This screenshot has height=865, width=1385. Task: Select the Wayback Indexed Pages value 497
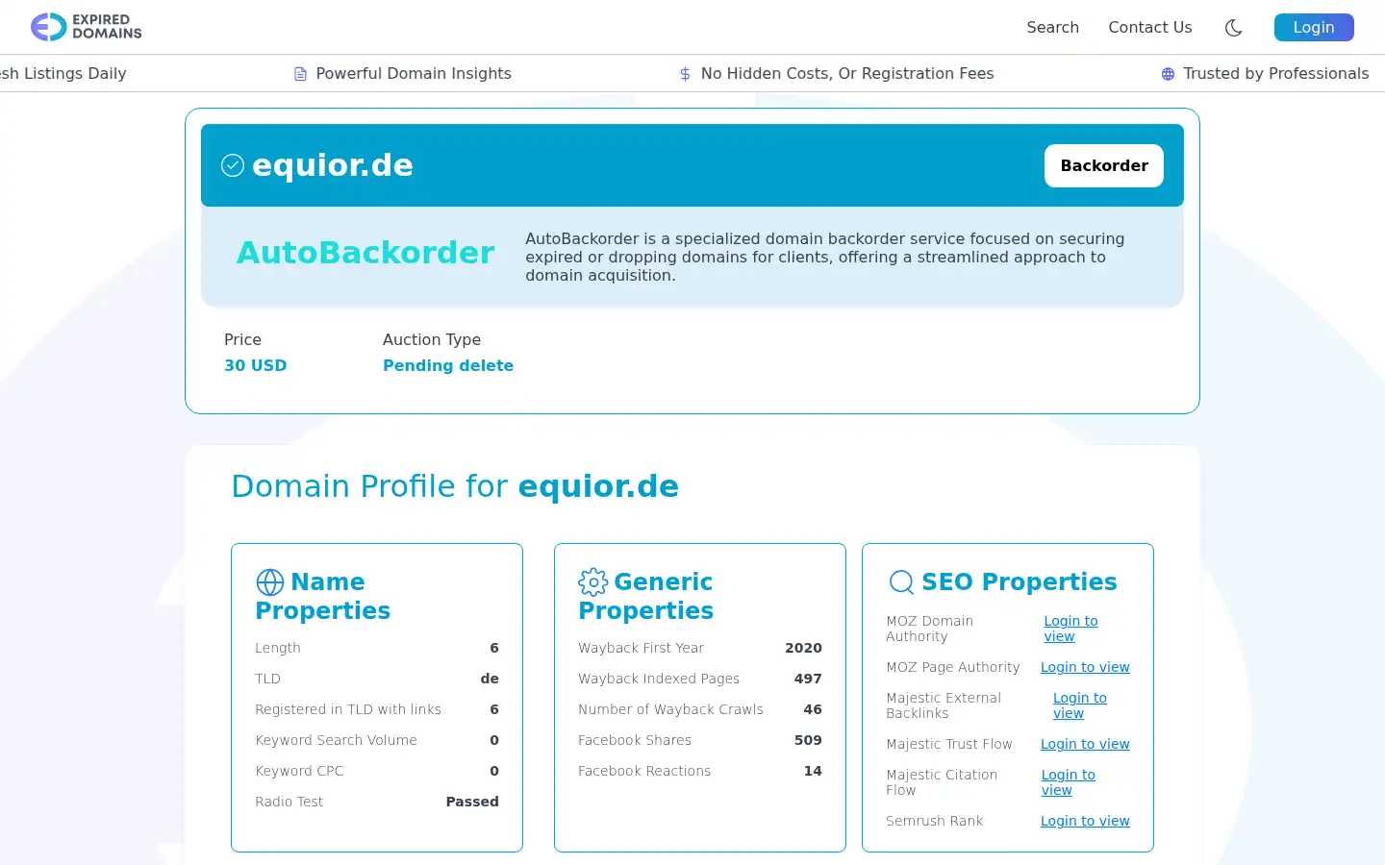(x=808, y=679)
